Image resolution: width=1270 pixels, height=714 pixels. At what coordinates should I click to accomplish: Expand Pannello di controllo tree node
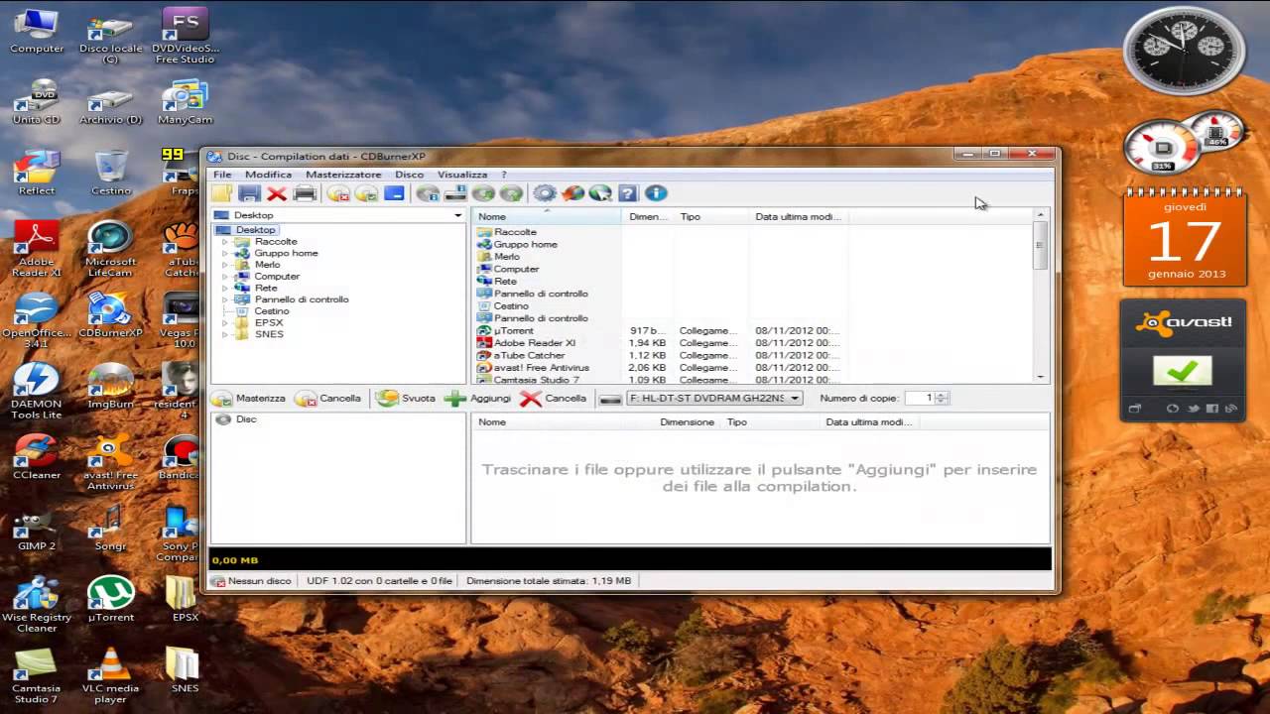coord(225,299)
